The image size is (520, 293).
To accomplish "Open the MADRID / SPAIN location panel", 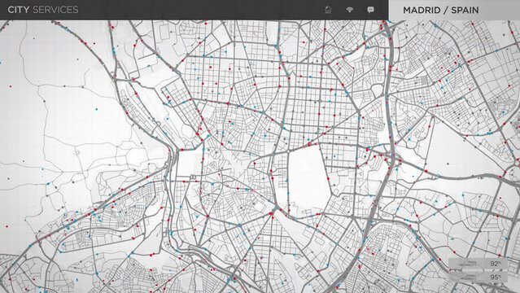I will click(x=454, y=10).
